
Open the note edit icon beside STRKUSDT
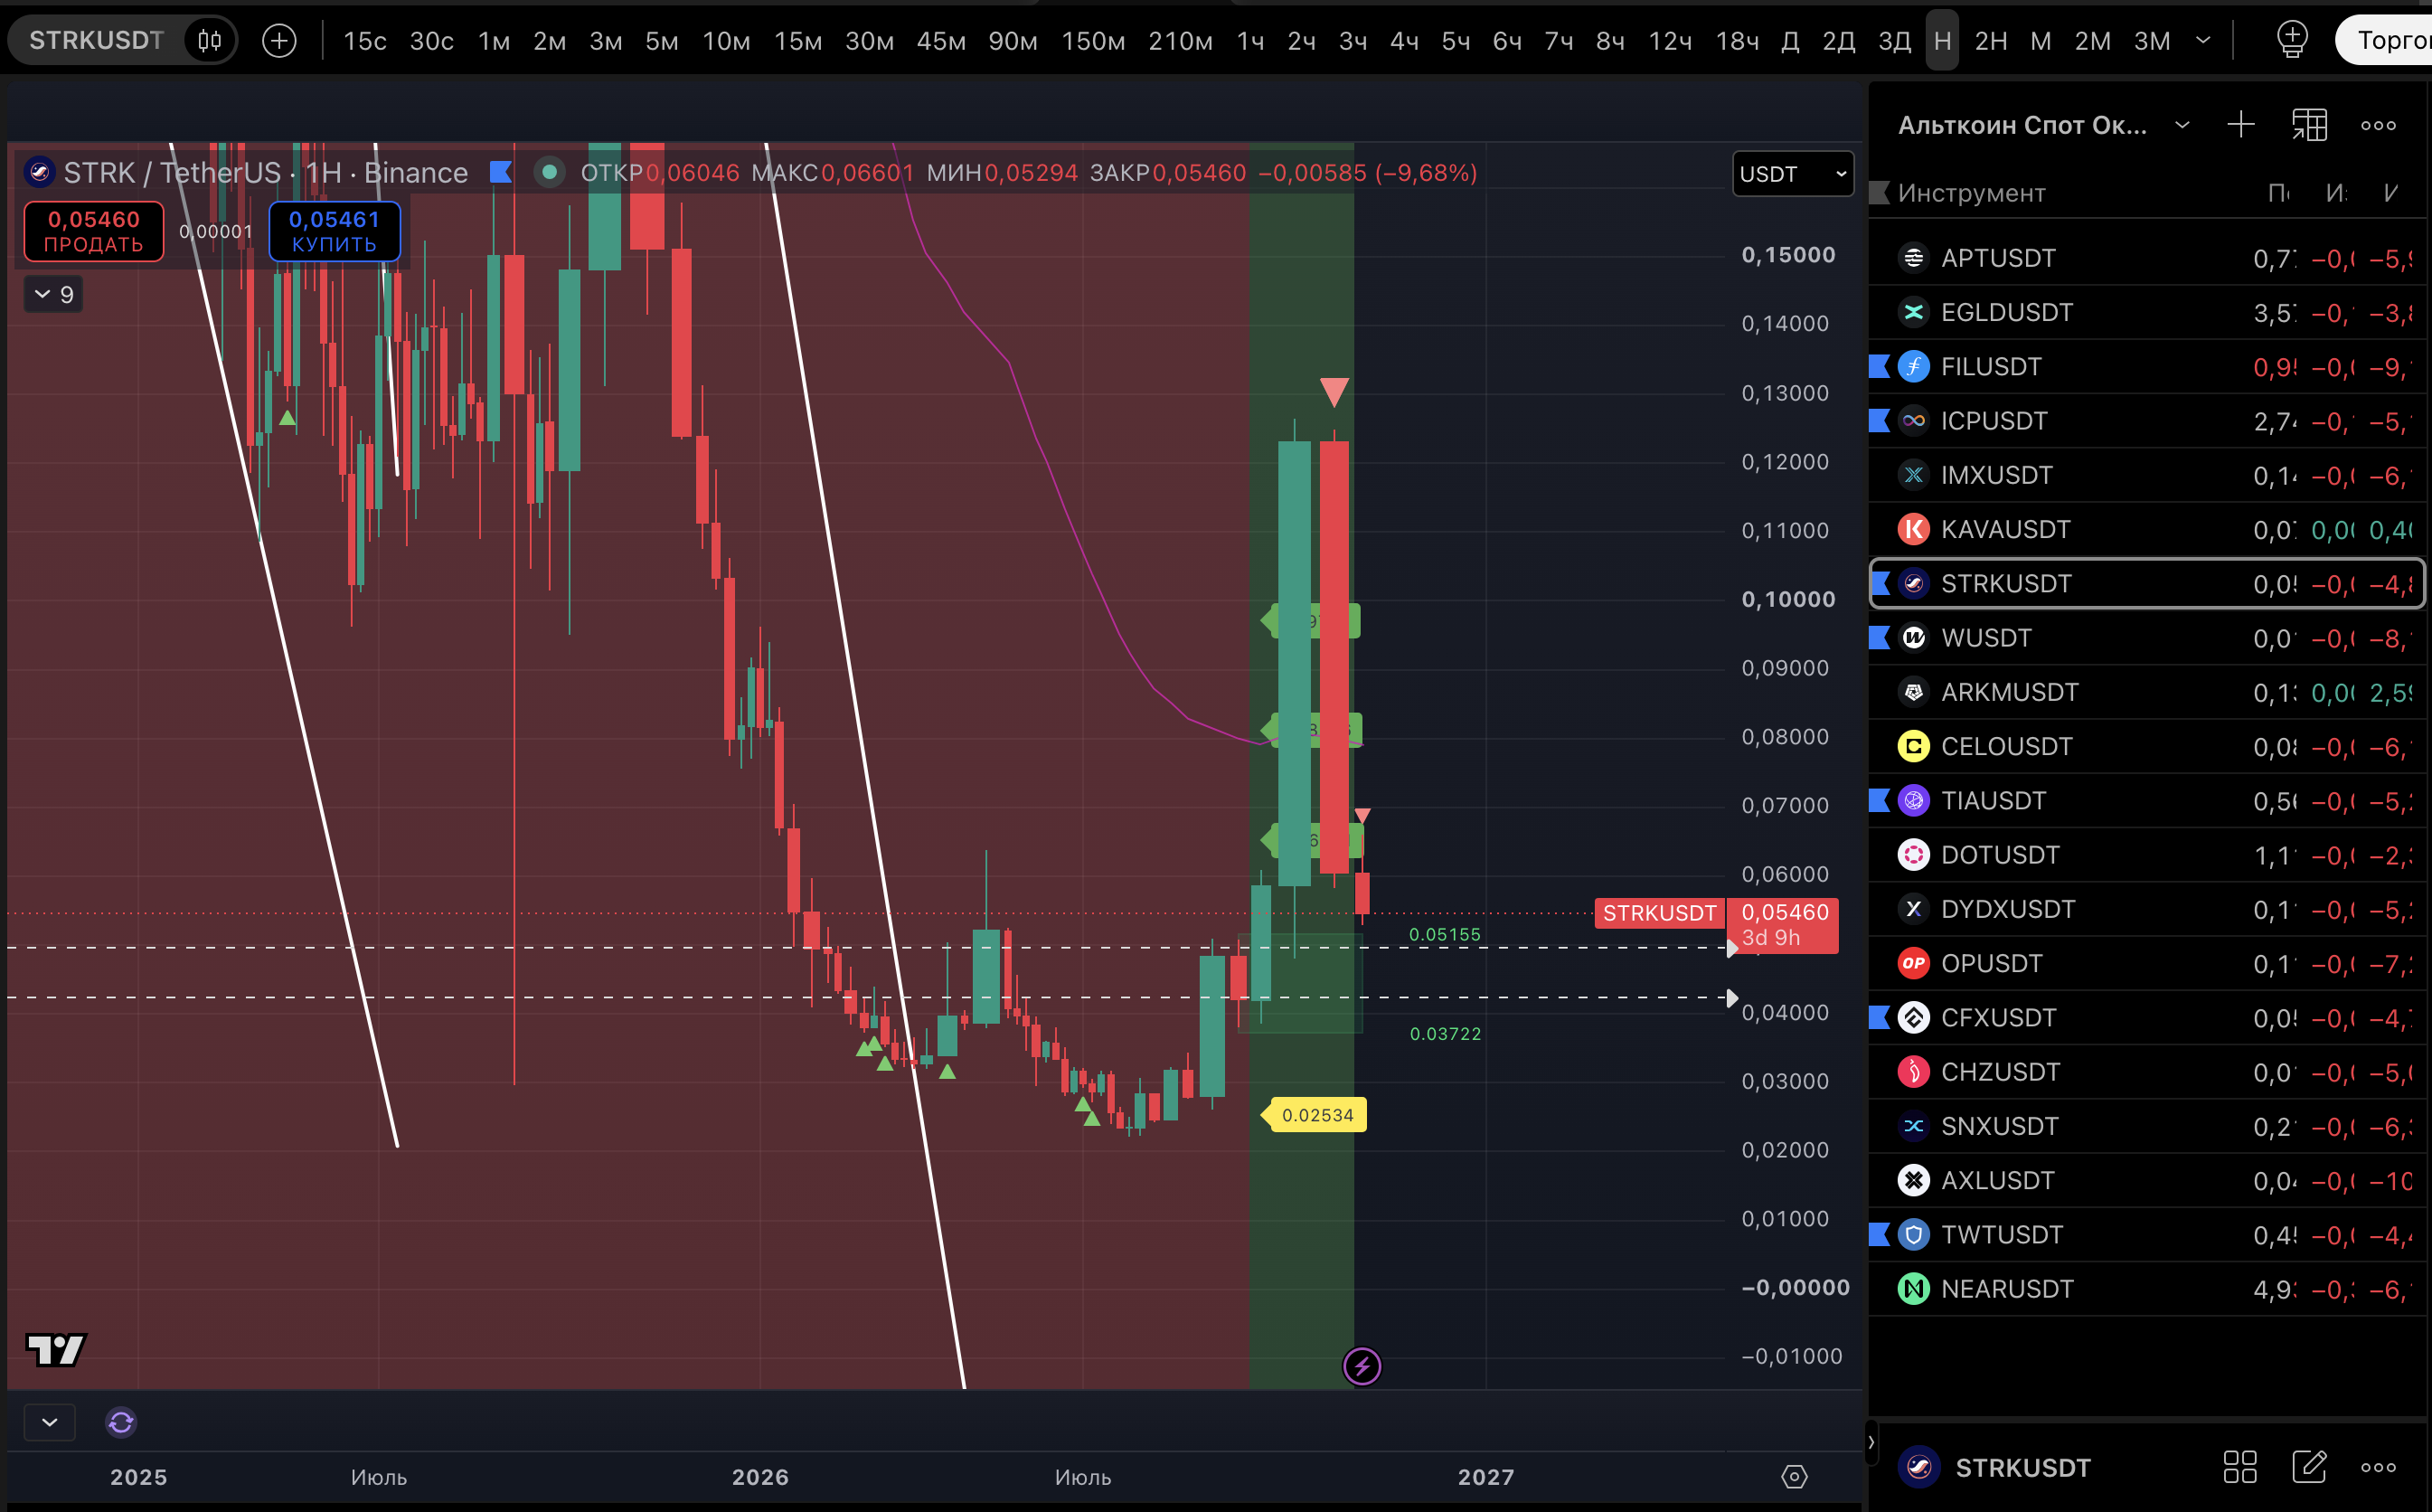tap(2309, 1467)
